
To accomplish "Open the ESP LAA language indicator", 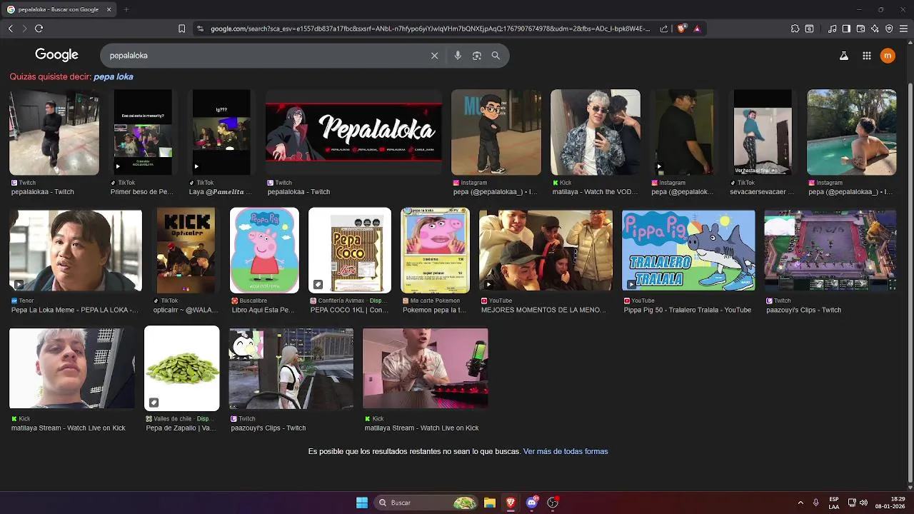I will point(834,503).
